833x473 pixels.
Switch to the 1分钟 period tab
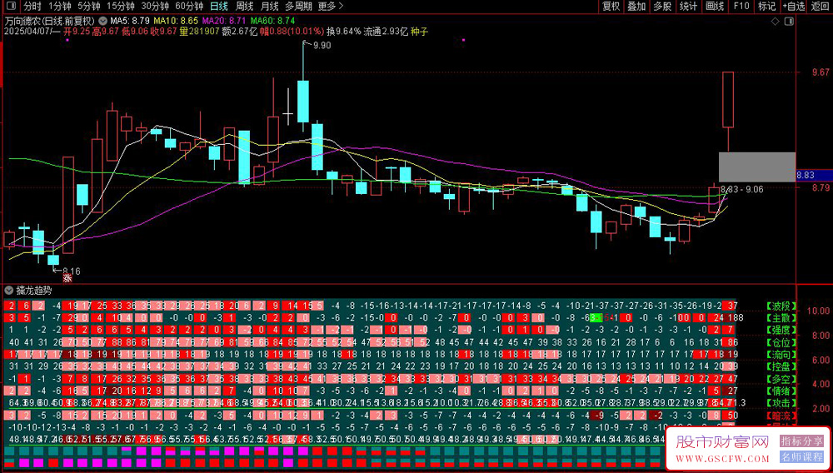click(59, 7)
